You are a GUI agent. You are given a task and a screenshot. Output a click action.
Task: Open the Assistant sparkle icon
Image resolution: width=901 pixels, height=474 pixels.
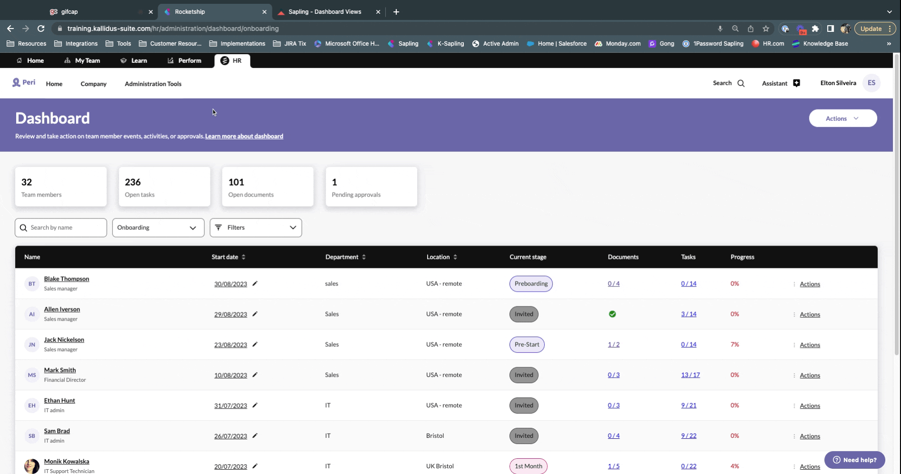point(796,83)
